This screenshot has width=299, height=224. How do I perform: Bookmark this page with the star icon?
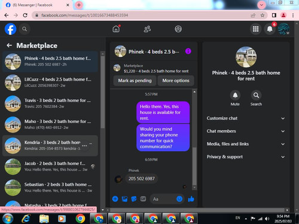(x=263, y=15)
